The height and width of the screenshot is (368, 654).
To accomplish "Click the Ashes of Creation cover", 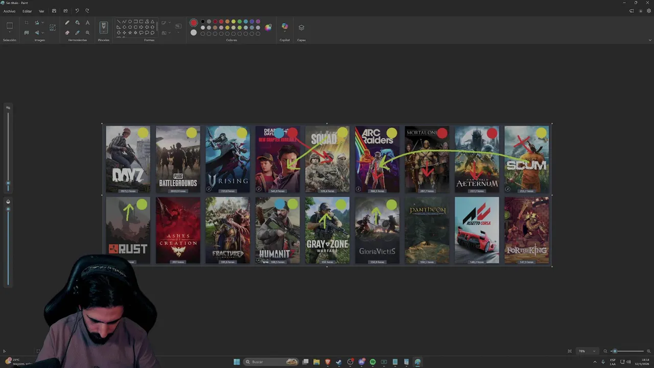I will point(178,230).
